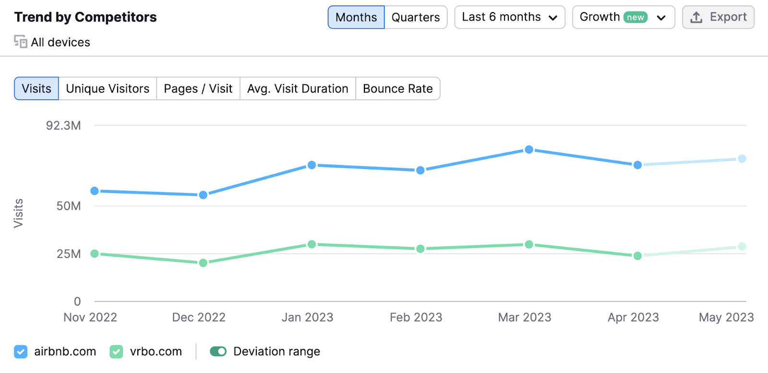Click the Mar 2023 axis label

click(x=525, y=317)
